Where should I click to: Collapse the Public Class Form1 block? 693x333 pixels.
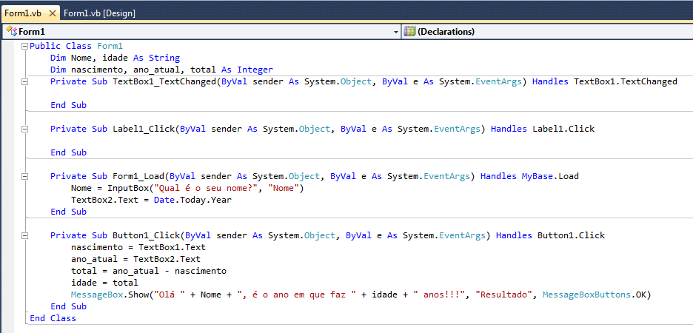coord(24,46)
